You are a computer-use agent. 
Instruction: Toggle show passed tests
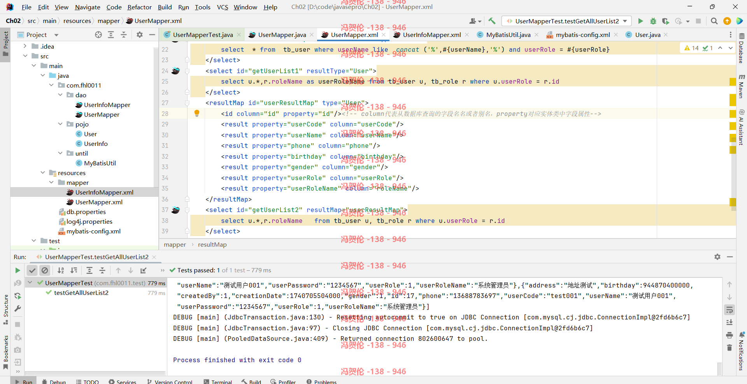coord(32,270)
